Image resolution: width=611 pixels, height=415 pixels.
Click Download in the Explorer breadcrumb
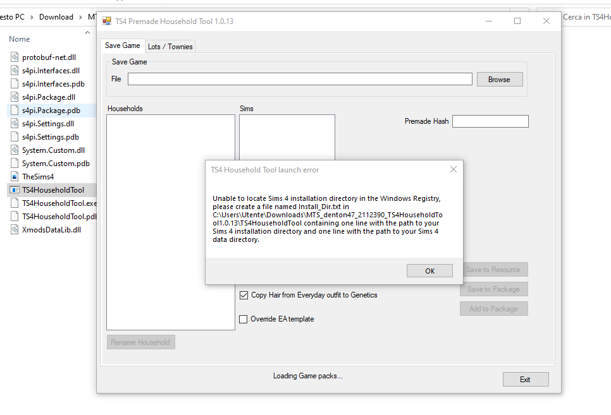[56, 17]
